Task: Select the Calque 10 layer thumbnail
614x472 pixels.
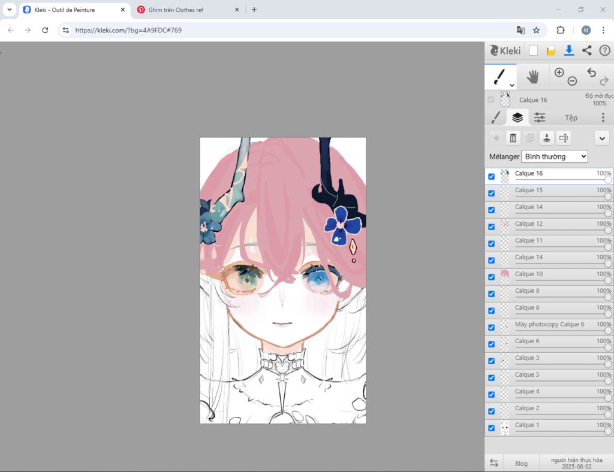Action: [x=505, y=277]
